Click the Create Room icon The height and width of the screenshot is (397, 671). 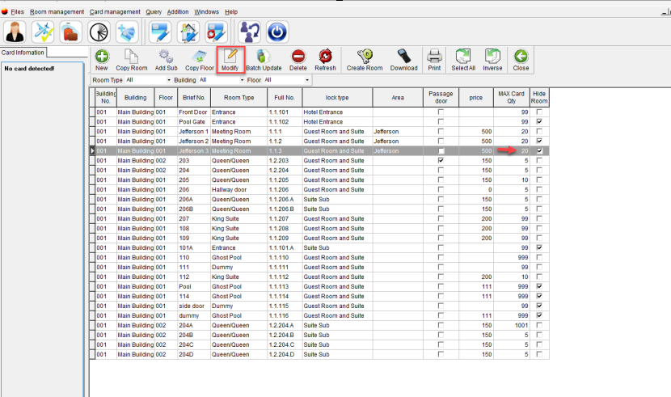coord(365,57)
